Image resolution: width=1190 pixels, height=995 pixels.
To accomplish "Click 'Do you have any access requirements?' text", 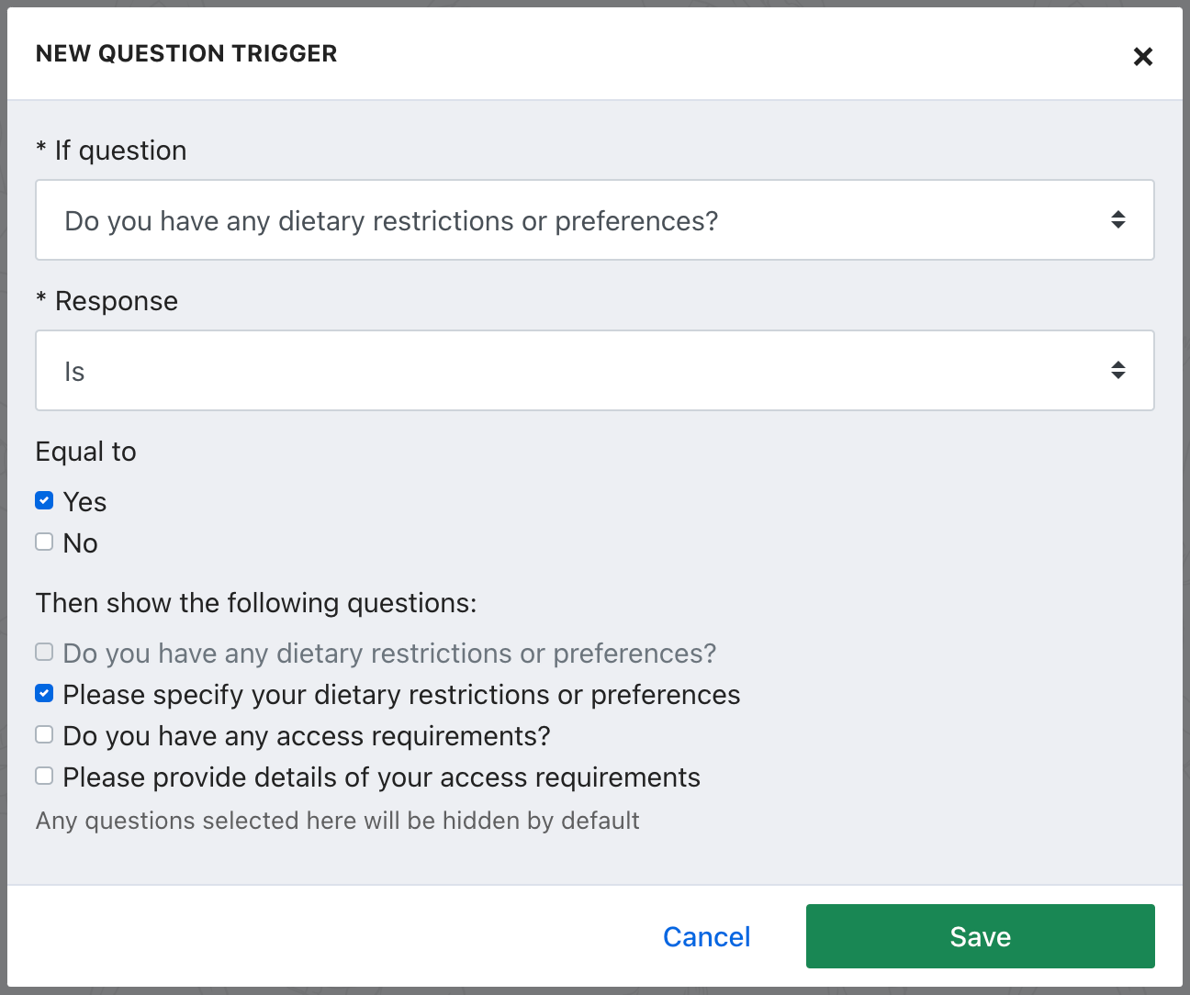I will (x=307, y=736).
